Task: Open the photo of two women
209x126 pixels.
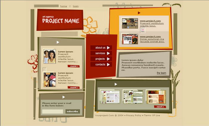Action: [50, 56]
